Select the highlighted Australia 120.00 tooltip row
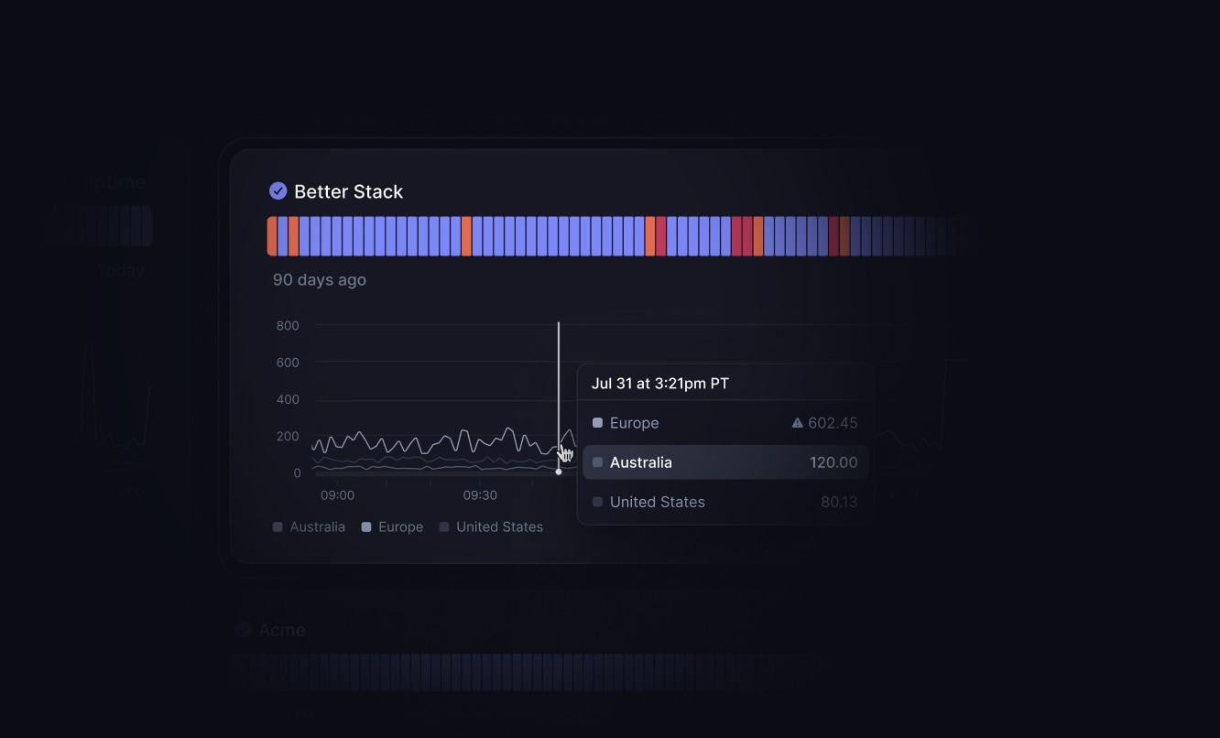Screen dimensions: 1220x738 724,462
